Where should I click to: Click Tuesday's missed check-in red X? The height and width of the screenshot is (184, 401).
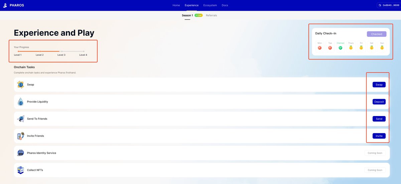point(330,48)
